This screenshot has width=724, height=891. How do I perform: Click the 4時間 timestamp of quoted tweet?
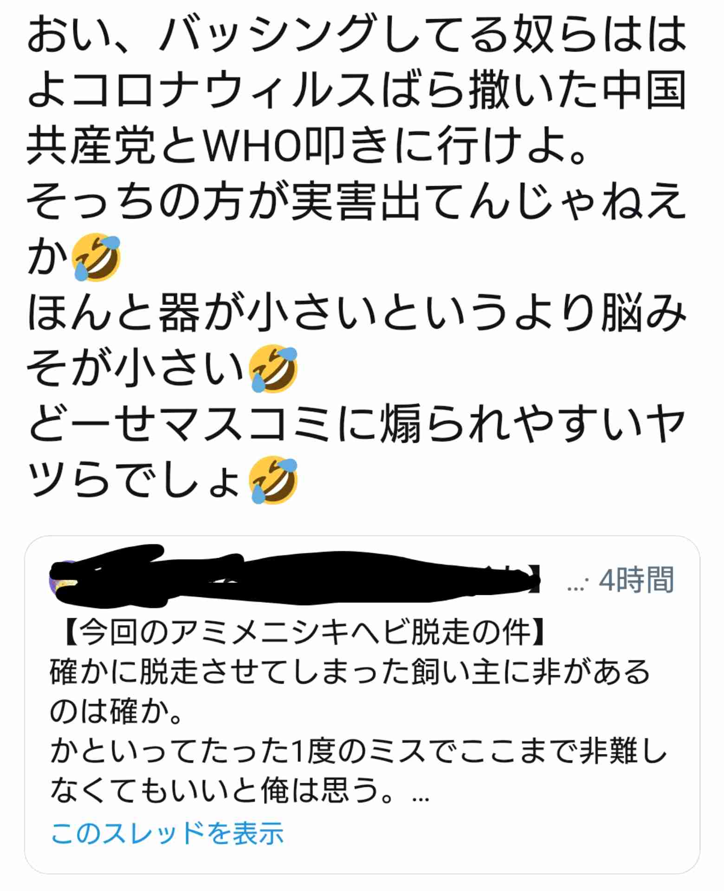(x=636, y=580)
